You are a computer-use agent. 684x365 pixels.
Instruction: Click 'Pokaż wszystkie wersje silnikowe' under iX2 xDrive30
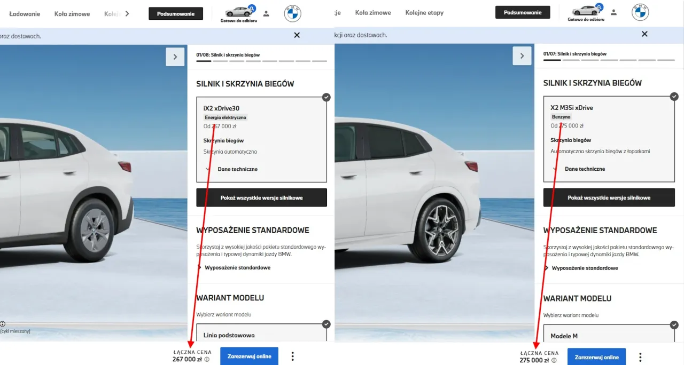pyautogui.click(x=261, y=197)
